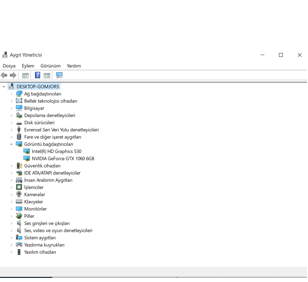
Task: Click the İnsan Arabirim Aygıtları icon
Action: click(x=19, y=180)
